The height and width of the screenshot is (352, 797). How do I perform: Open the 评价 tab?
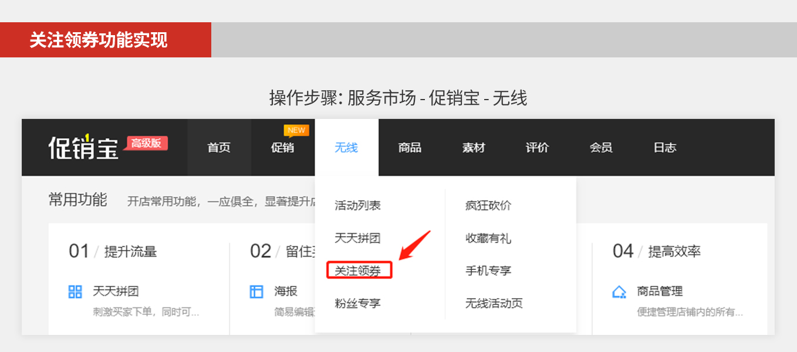click(537, 148)
